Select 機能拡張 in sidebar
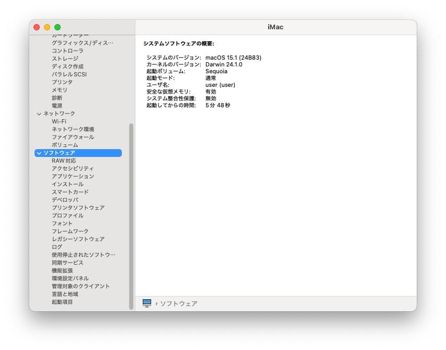 [62, 270]
